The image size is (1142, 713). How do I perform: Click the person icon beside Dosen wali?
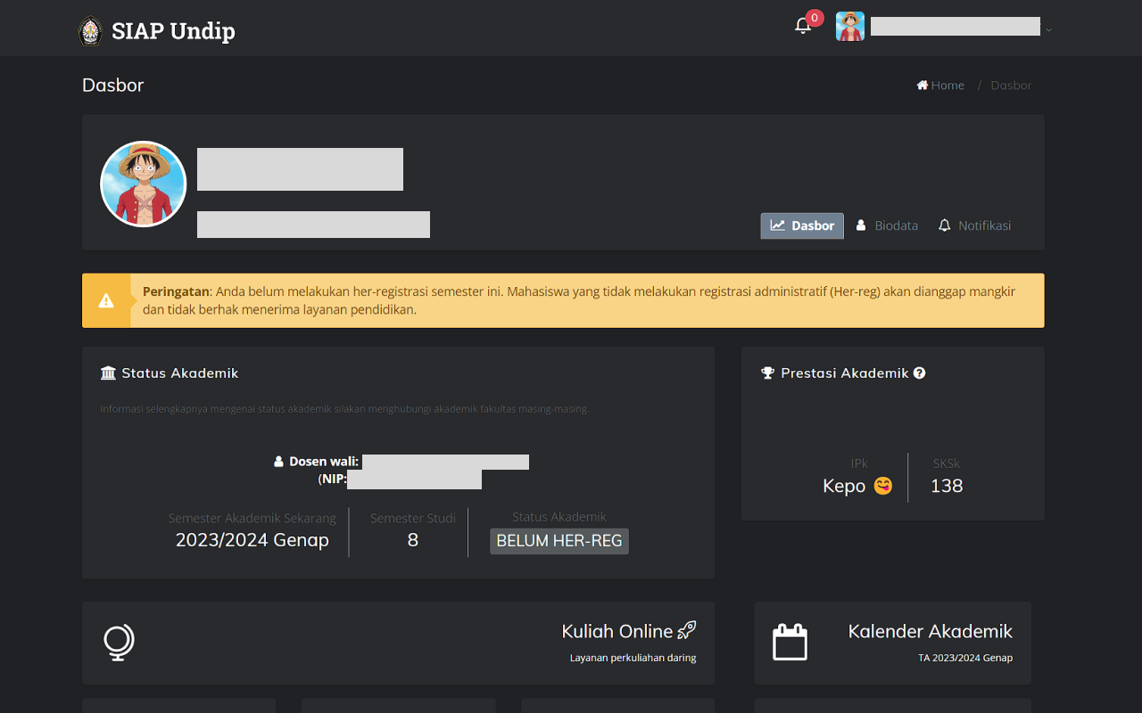point(278,461)
